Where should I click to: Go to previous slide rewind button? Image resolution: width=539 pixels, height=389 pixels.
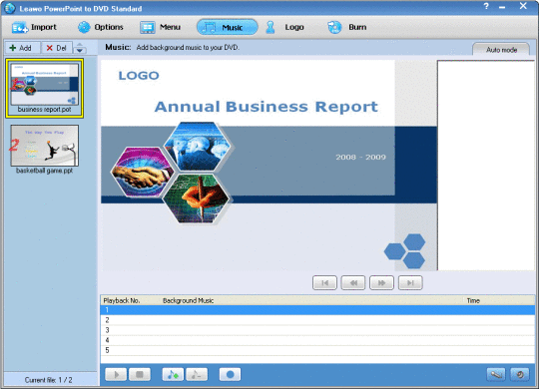[353, 283]
